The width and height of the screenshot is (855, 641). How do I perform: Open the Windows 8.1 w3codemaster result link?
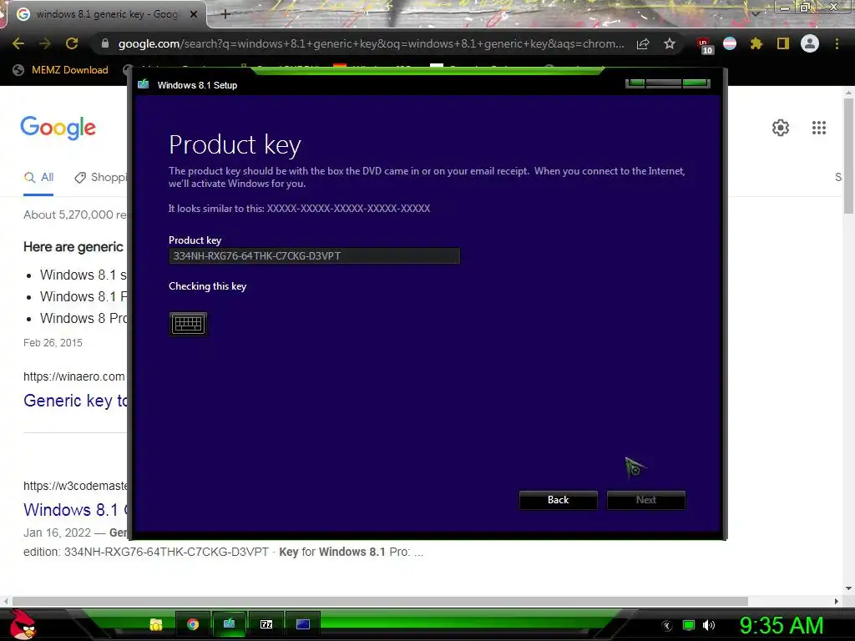[75, 510]
